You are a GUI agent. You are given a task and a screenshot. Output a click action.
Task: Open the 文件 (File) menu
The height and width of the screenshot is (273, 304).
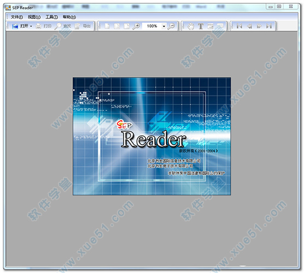(x=16, y=17)
